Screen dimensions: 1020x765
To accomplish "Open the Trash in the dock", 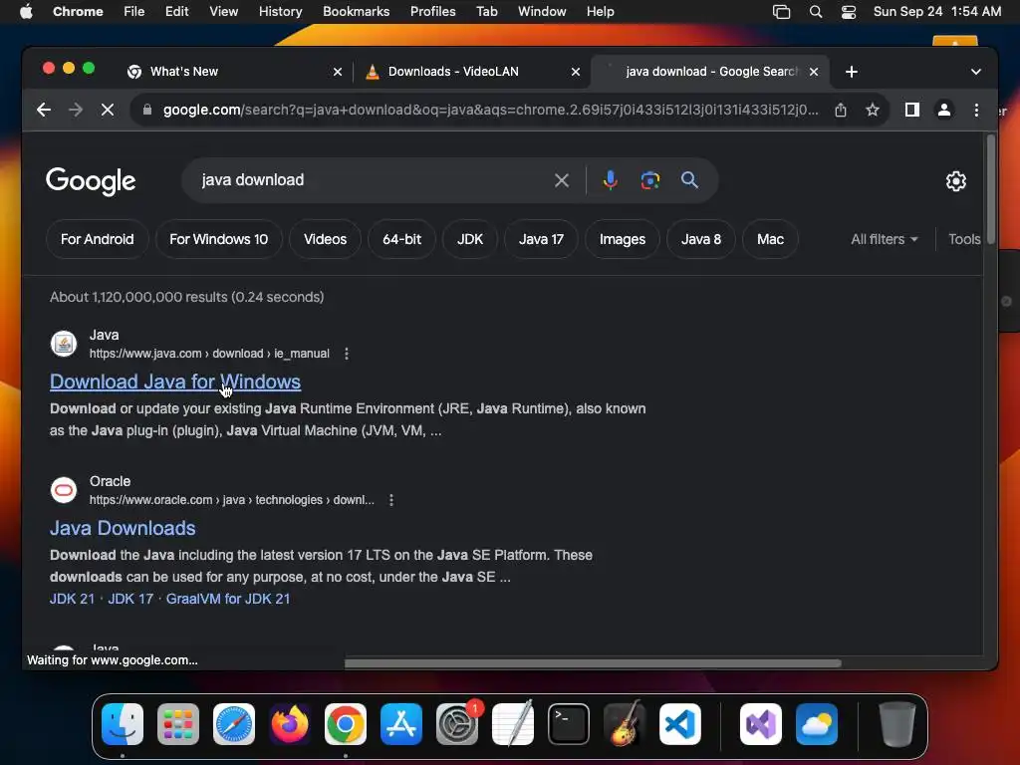I will point(897,724).
